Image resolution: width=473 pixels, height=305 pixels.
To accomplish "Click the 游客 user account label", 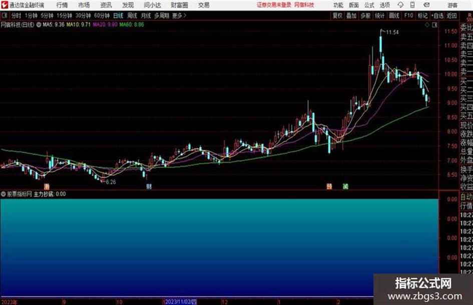I will [x=452, y=5].
